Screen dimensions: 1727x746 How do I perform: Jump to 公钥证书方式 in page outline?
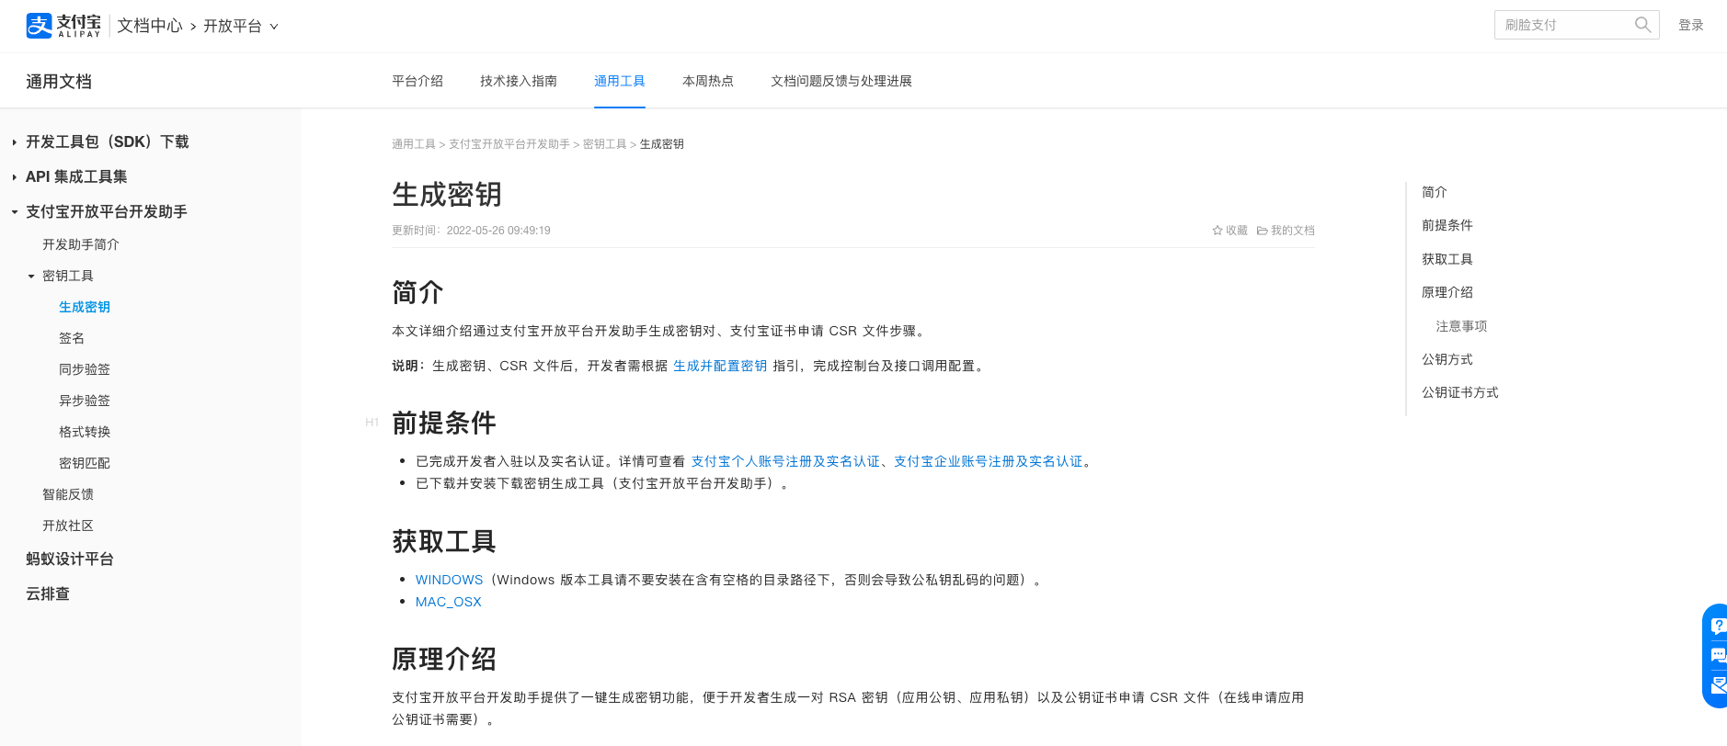point(1460,392)
